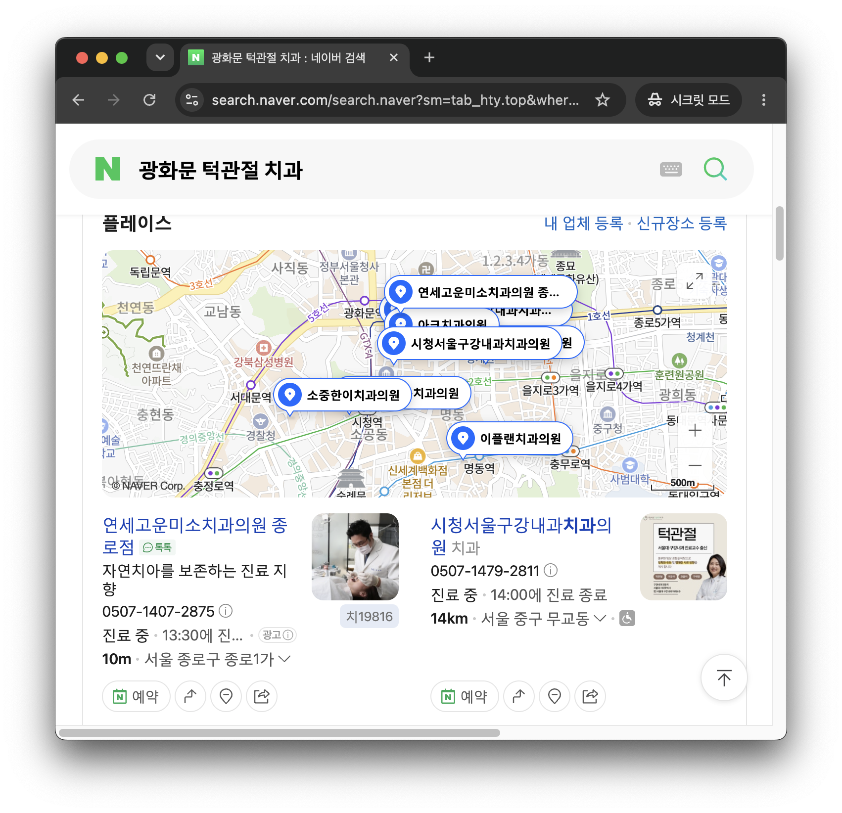Zoom out on the map
842x813 pixels.
(x=695, y=465)
